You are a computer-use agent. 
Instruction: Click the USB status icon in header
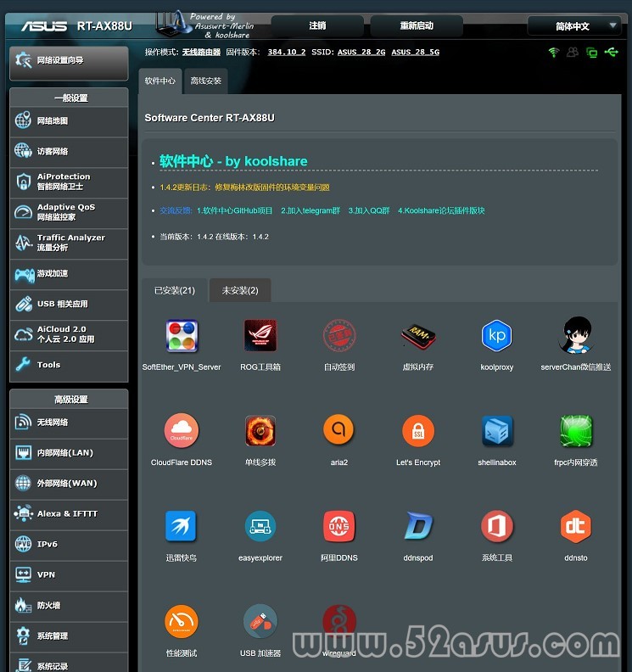tap(612, 53)
